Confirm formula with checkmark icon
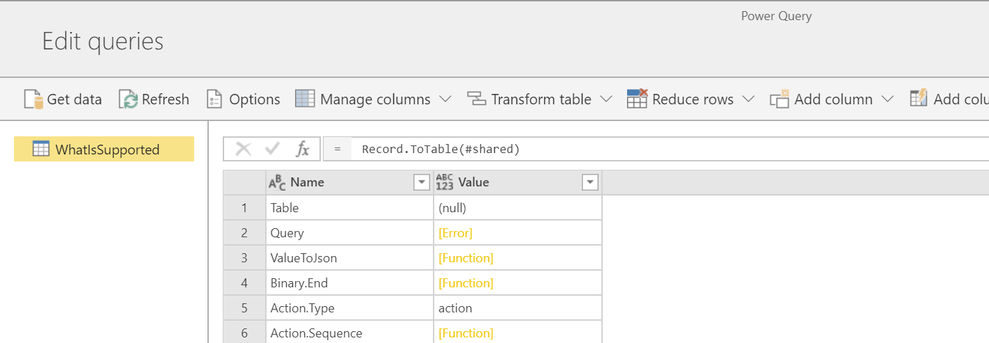The image size is (989, 343). click(273, 149)
